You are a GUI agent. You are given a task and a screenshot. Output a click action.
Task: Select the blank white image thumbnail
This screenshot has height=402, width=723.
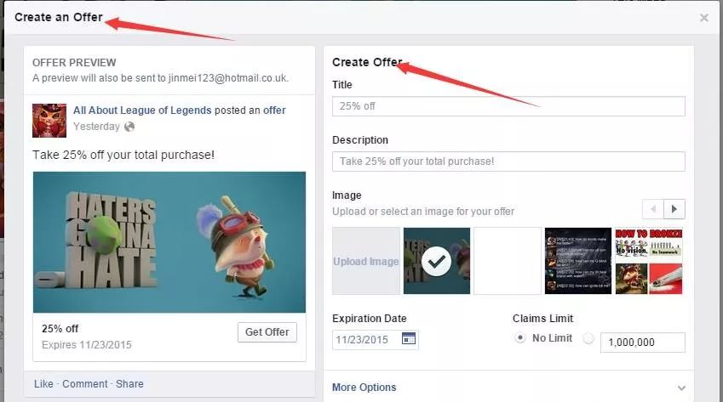coord(508,261)
